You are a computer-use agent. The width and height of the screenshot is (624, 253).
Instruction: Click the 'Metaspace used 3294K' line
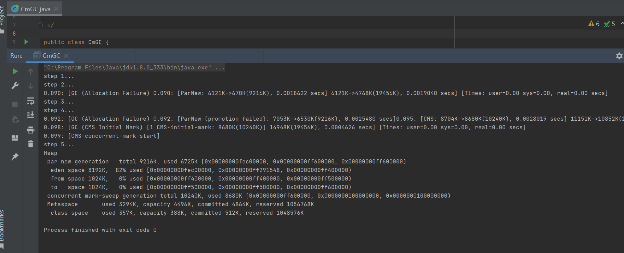point(180,204)
